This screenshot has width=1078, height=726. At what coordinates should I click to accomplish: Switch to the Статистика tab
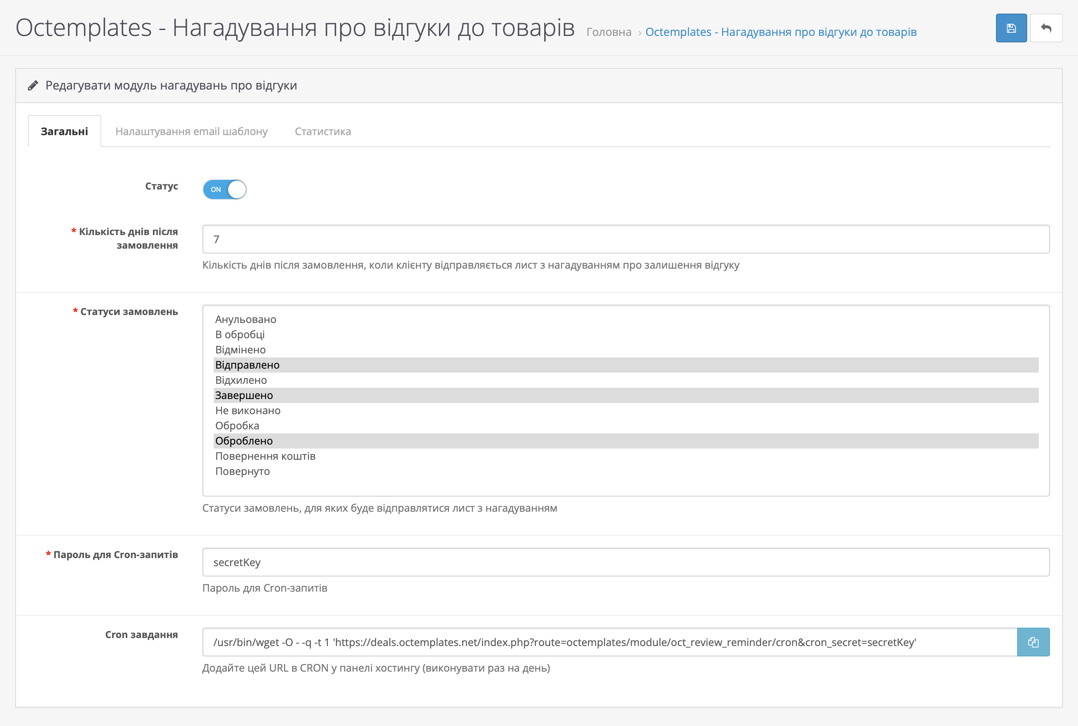(323, 132)
